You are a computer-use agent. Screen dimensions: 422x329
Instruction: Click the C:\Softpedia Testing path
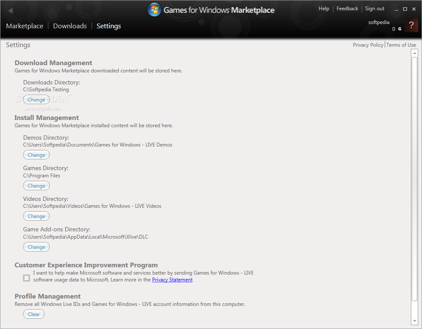click(46, 90)
